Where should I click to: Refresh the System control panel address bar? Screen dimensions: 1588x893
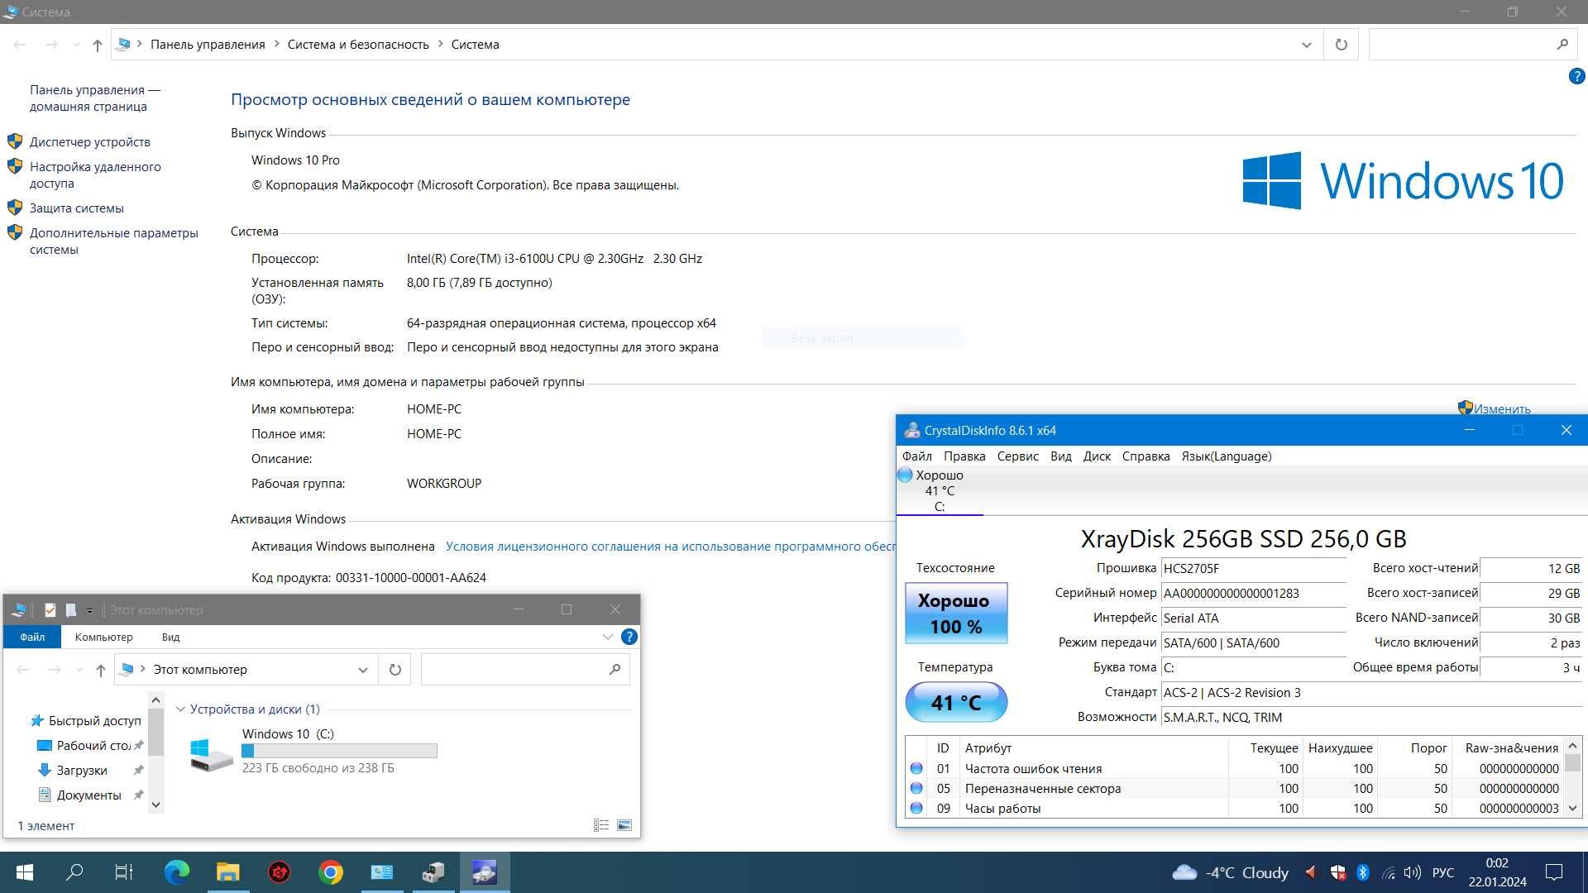coord(1341,45)
